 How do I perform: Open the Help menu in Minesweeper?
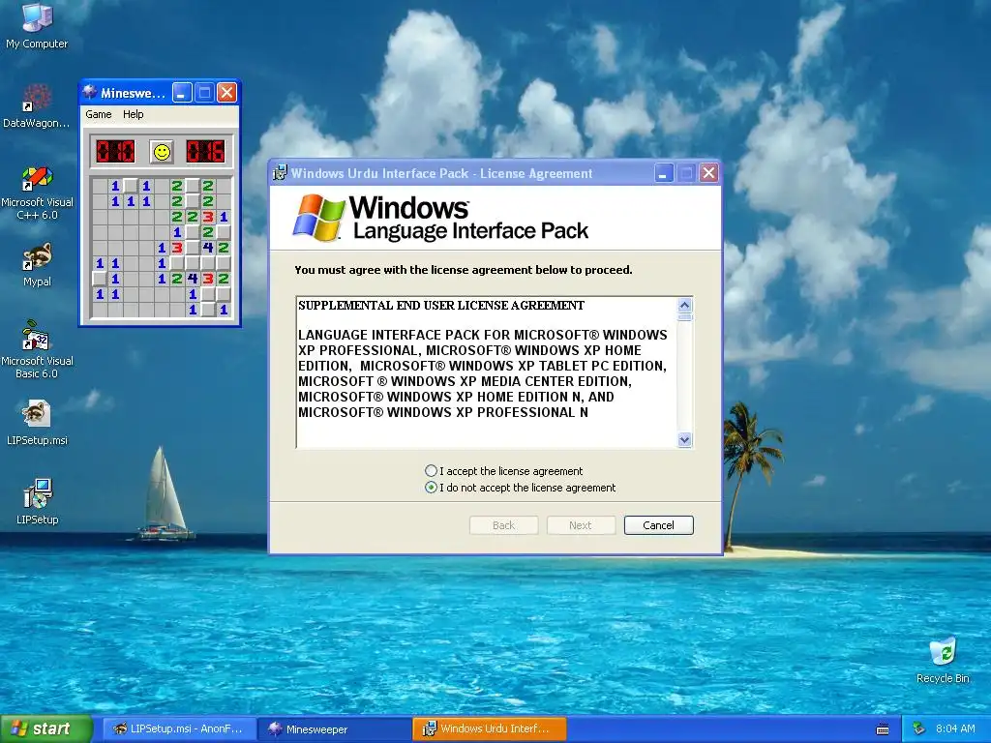click(x=133, y=114)
